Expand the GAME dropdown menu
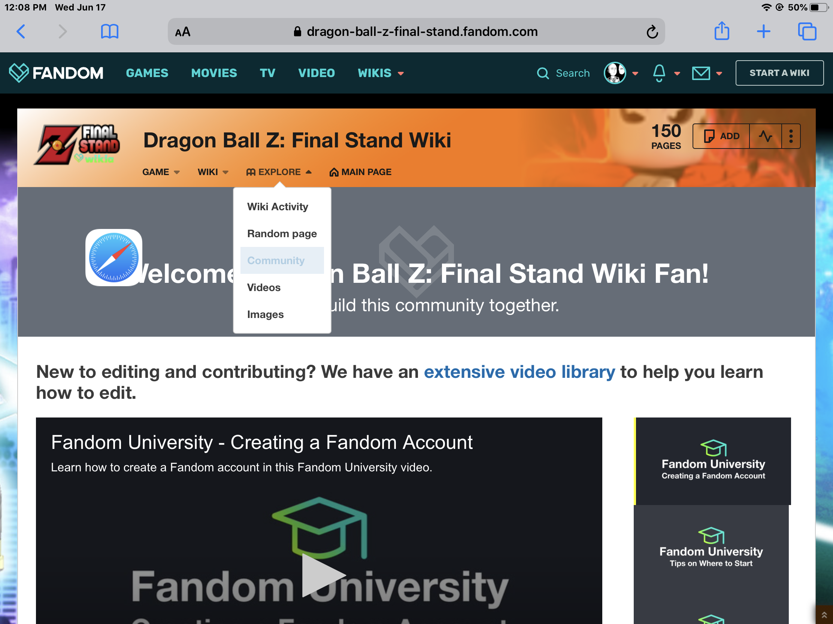The height and width of the screenshot is (624, 833). click(160, 172)
